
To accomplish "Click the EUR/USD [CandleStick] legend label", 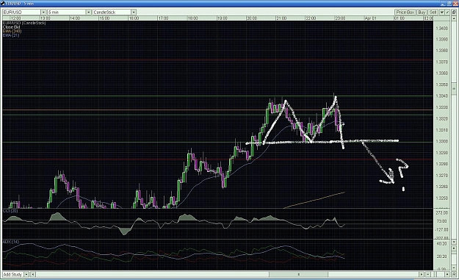I will pos(24,23).
